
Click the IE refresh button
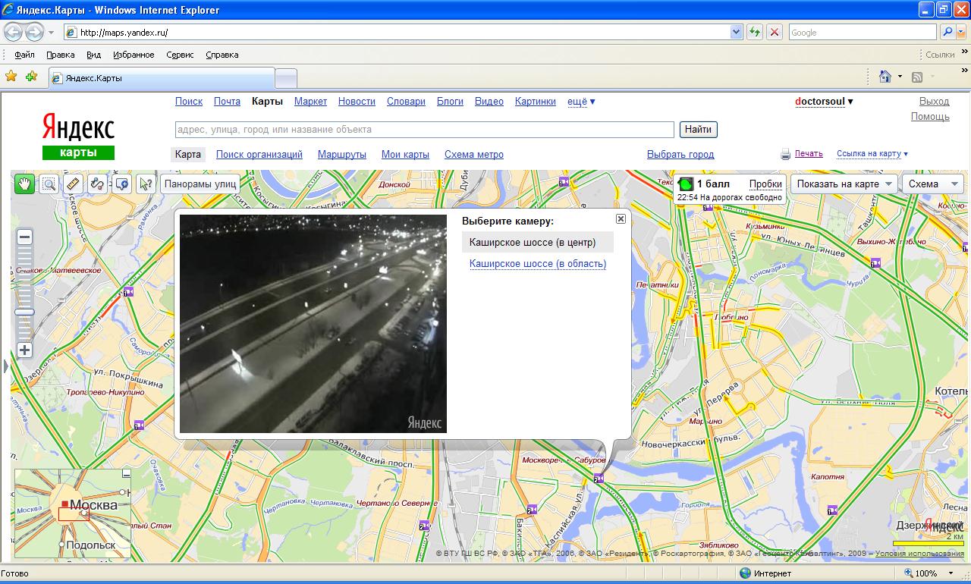pyautogui.click(x=755, y=33)
